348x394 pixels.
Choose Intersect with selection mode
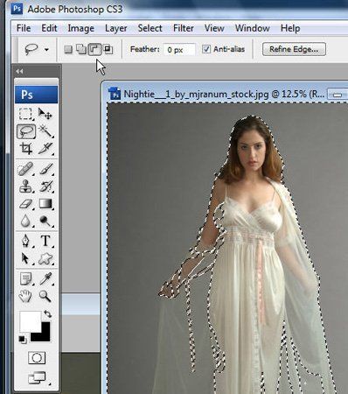pyautogui.click(x=108, y=49)
